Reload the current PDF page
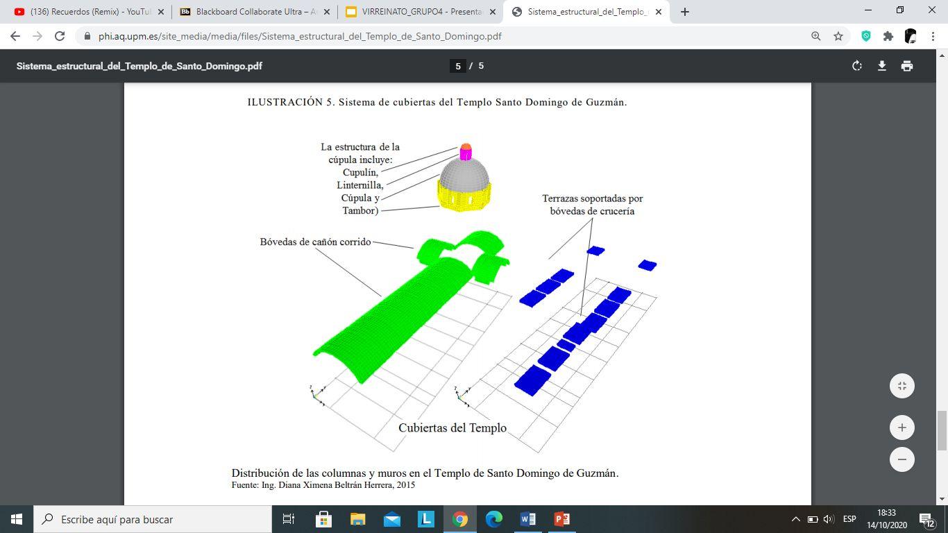Screen dimensions: 948x533 click(x=60, y=36)
